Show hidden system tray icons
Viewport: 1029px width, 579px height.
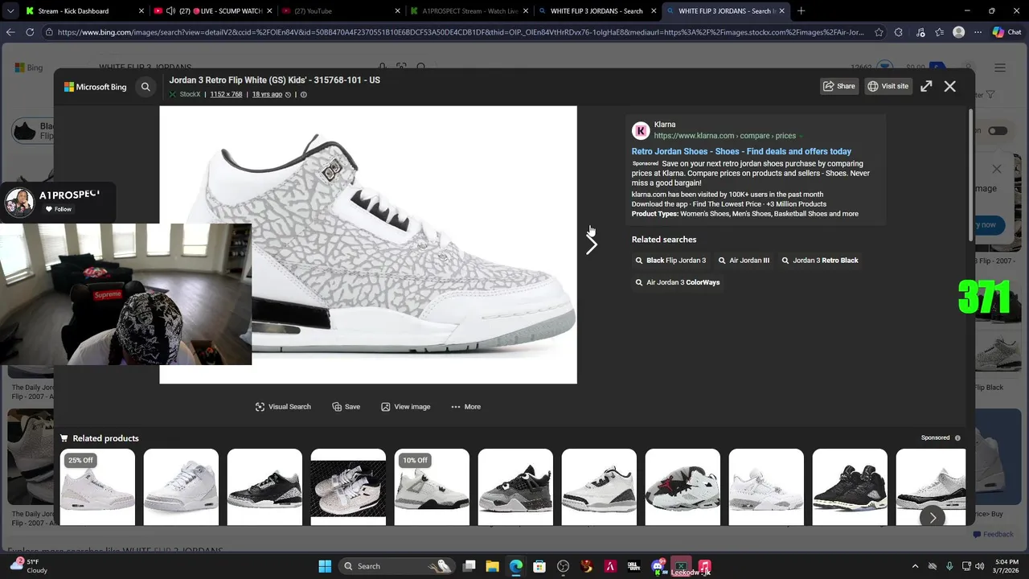point(915,566)
